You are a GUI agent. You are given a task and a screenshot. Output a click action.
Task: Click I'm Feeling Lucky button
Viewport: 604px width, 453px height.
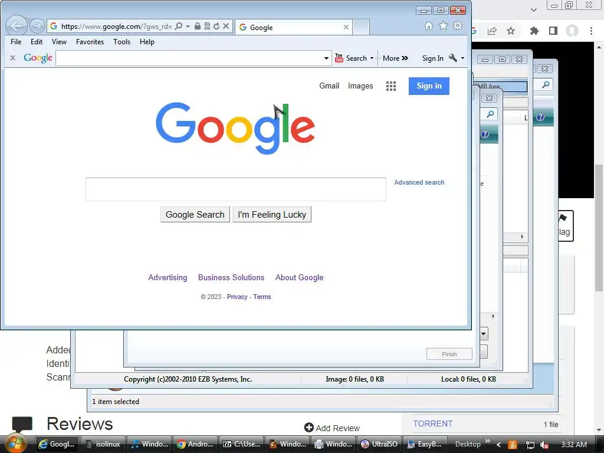[272, 215]
